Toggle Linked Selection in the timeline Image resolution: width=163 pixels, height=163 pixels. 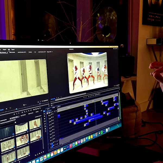click(51, 112)
